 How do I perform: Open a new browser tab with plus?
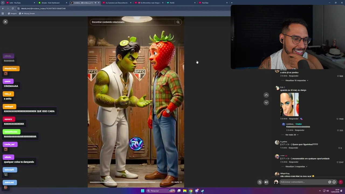coord(232,3)
